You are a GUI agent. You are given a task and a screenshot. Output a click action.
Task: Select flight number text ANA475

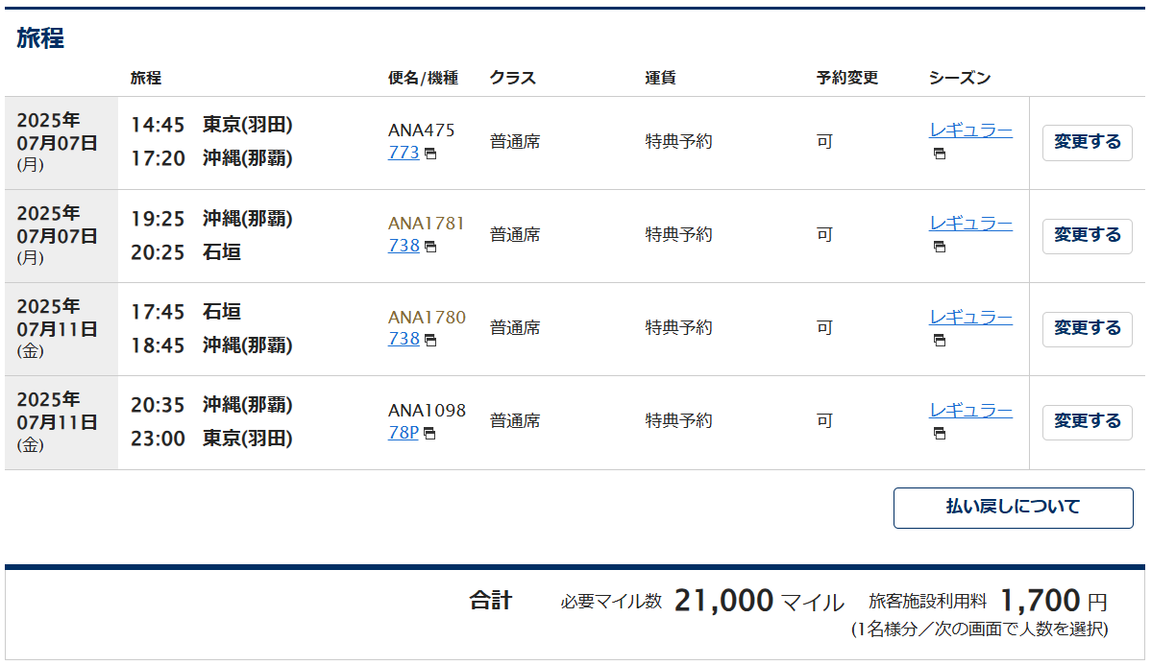pos(422,131)
